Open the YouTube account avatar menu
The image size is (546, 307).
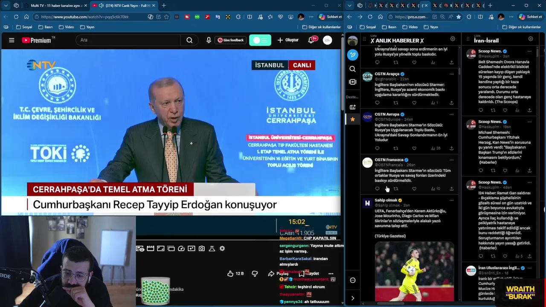tap(328, 40)
